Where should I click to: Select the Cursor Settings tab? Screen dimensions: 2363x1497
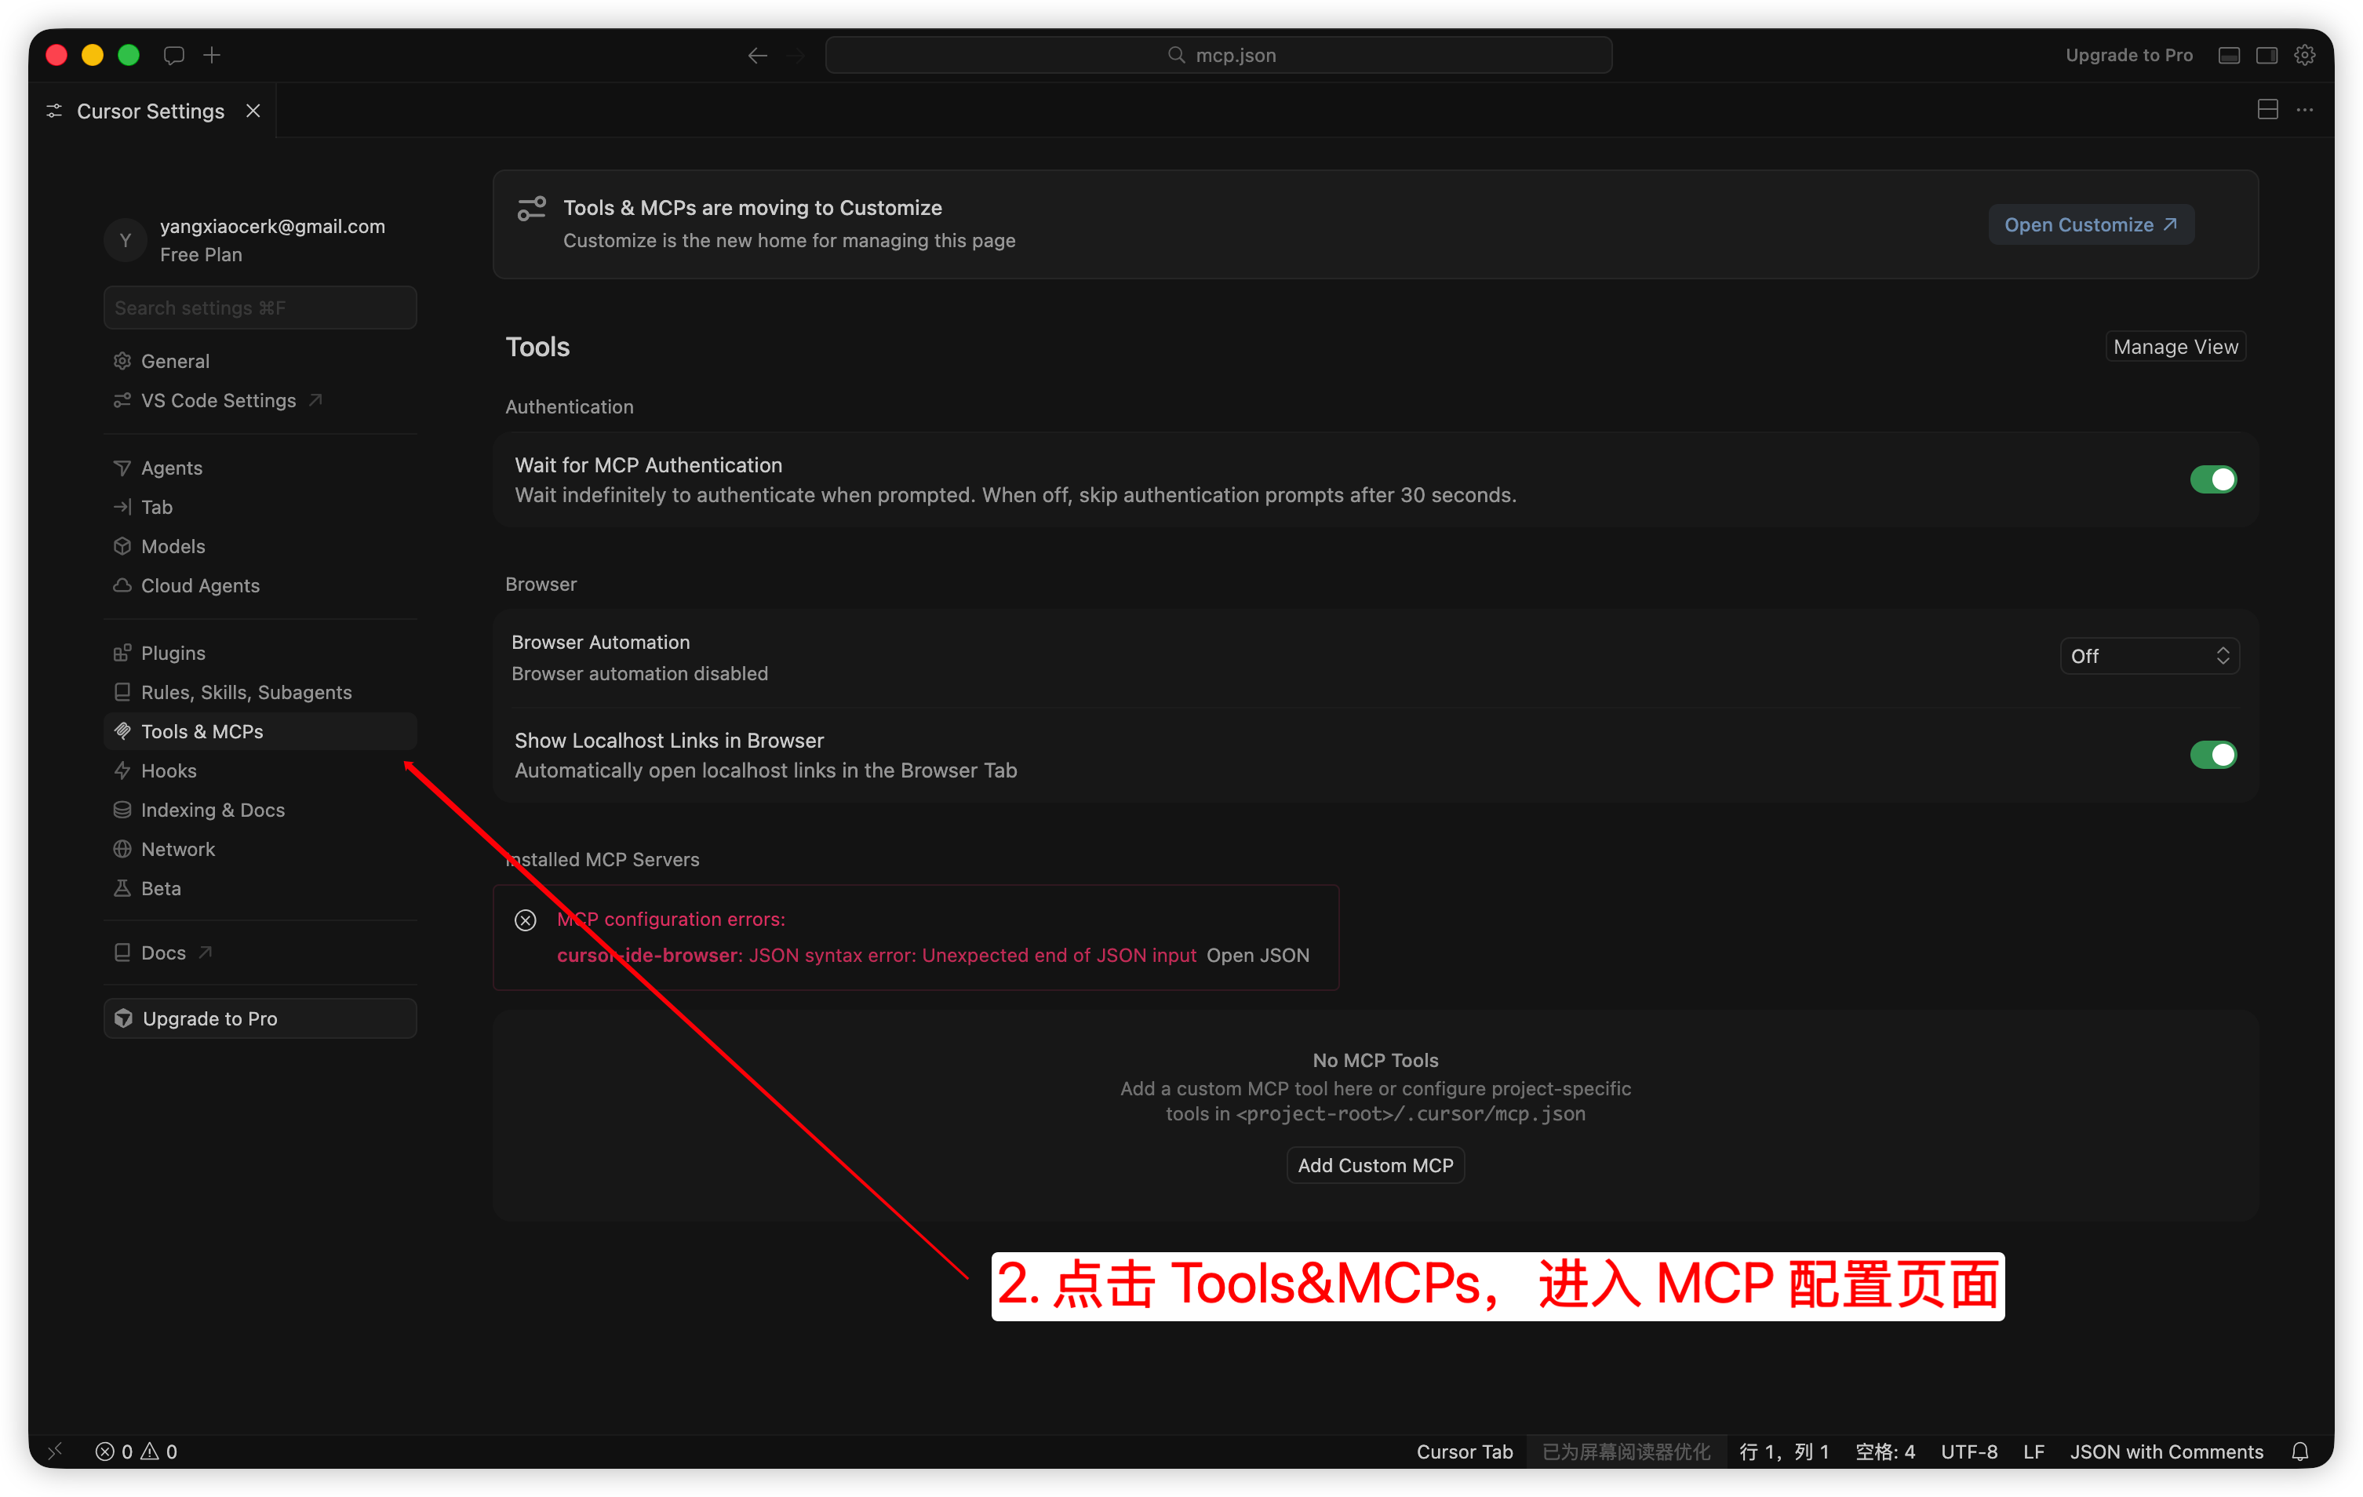click(x=153, y=111)
